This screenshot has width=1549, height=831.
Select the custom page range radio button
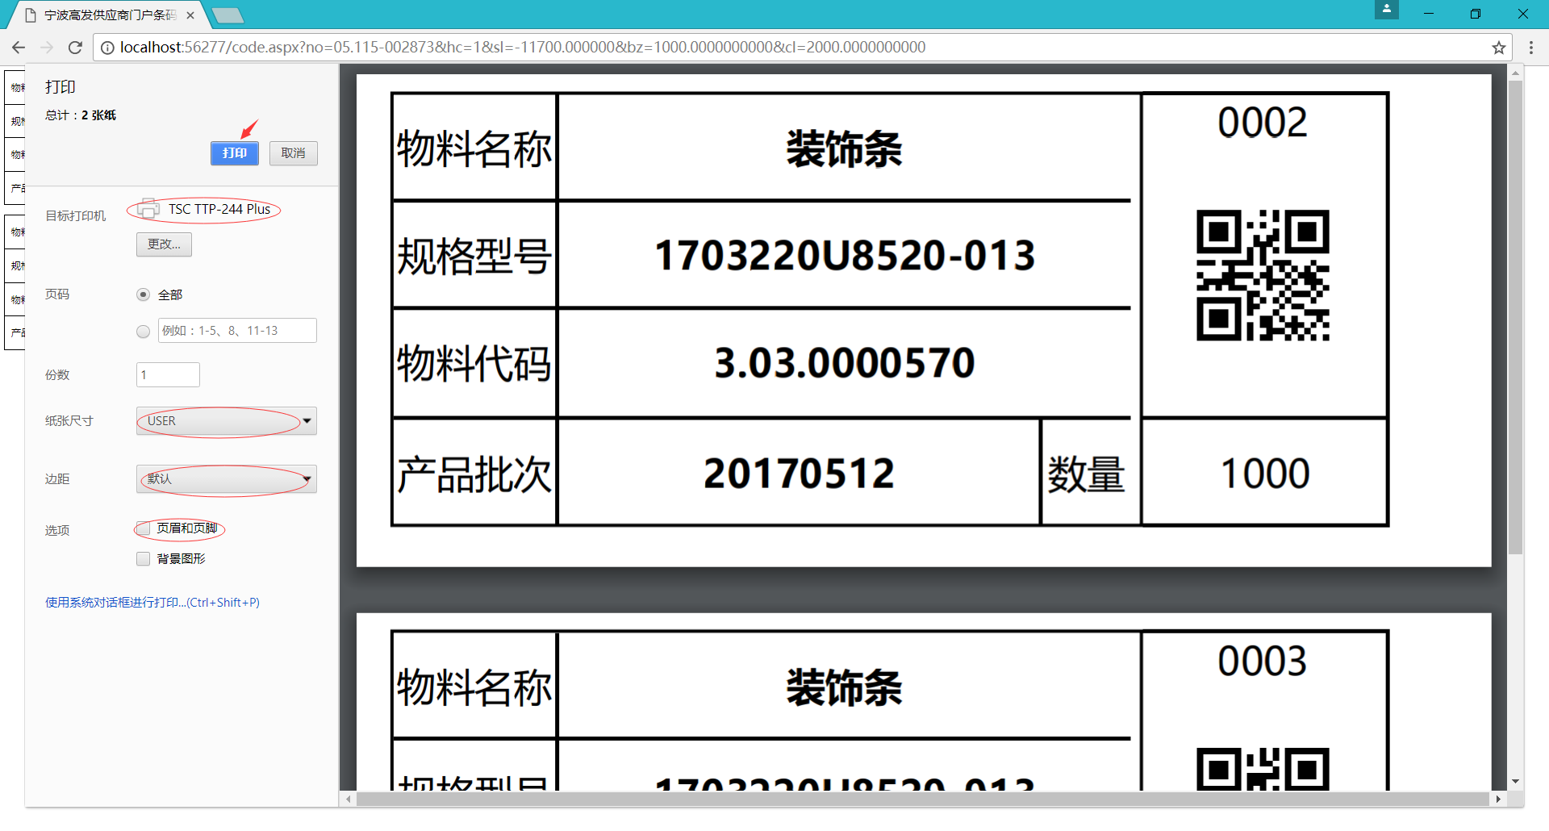click(143, 331)
